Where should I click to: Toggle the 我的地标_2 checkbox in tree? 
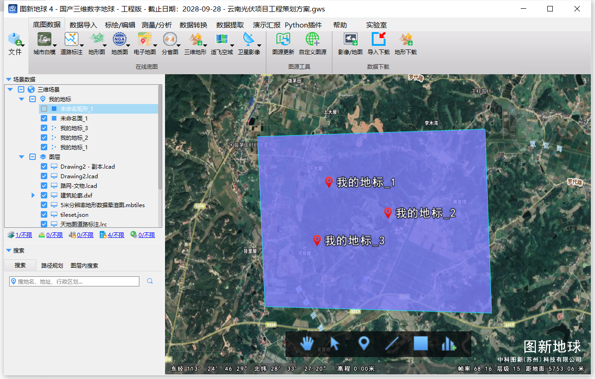44,137
